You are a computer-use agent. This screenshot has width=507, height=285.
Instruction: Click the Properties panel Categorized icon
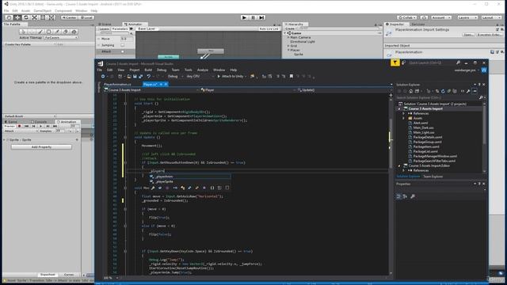click(398, 196)
